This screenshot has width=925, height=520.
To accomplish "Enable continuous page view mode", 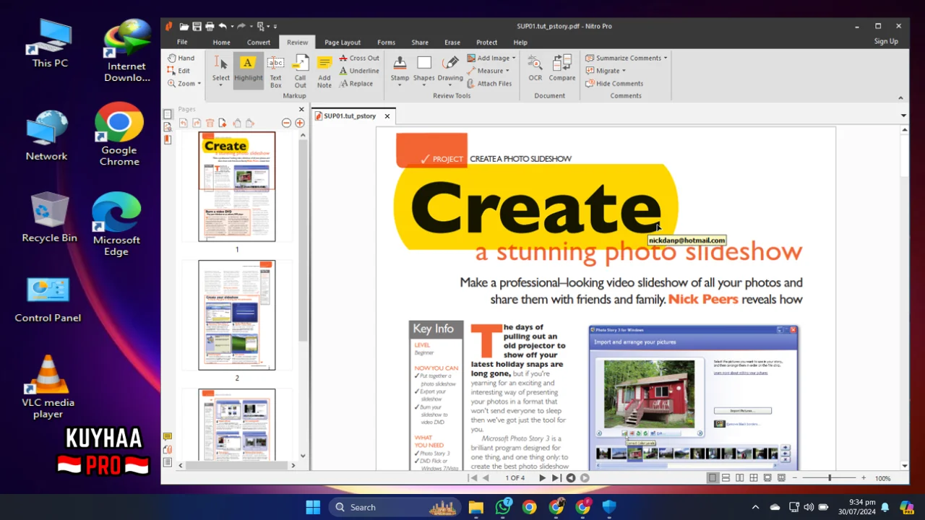I will click(x=726, y=478).
